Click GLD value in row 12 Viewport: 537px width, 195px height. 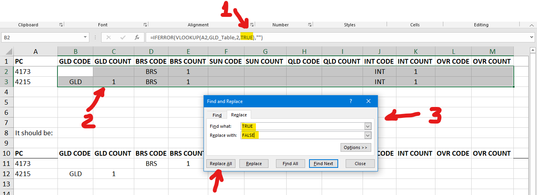(75, 174)
